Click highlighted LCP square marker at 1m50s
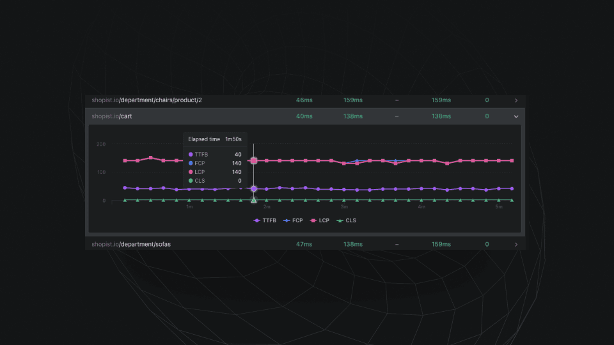 pos(254,161)
